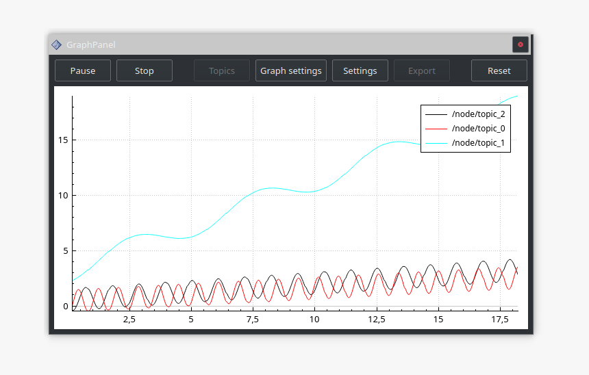This screenshot has width=589, height=375.
Task: Open Graph settings
Action: coord(290,70)
